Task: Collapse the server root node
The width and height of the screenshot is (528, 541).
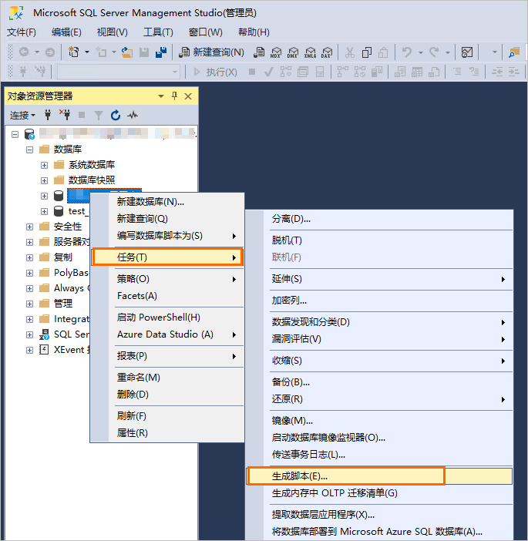Action: tap(15, 134)
